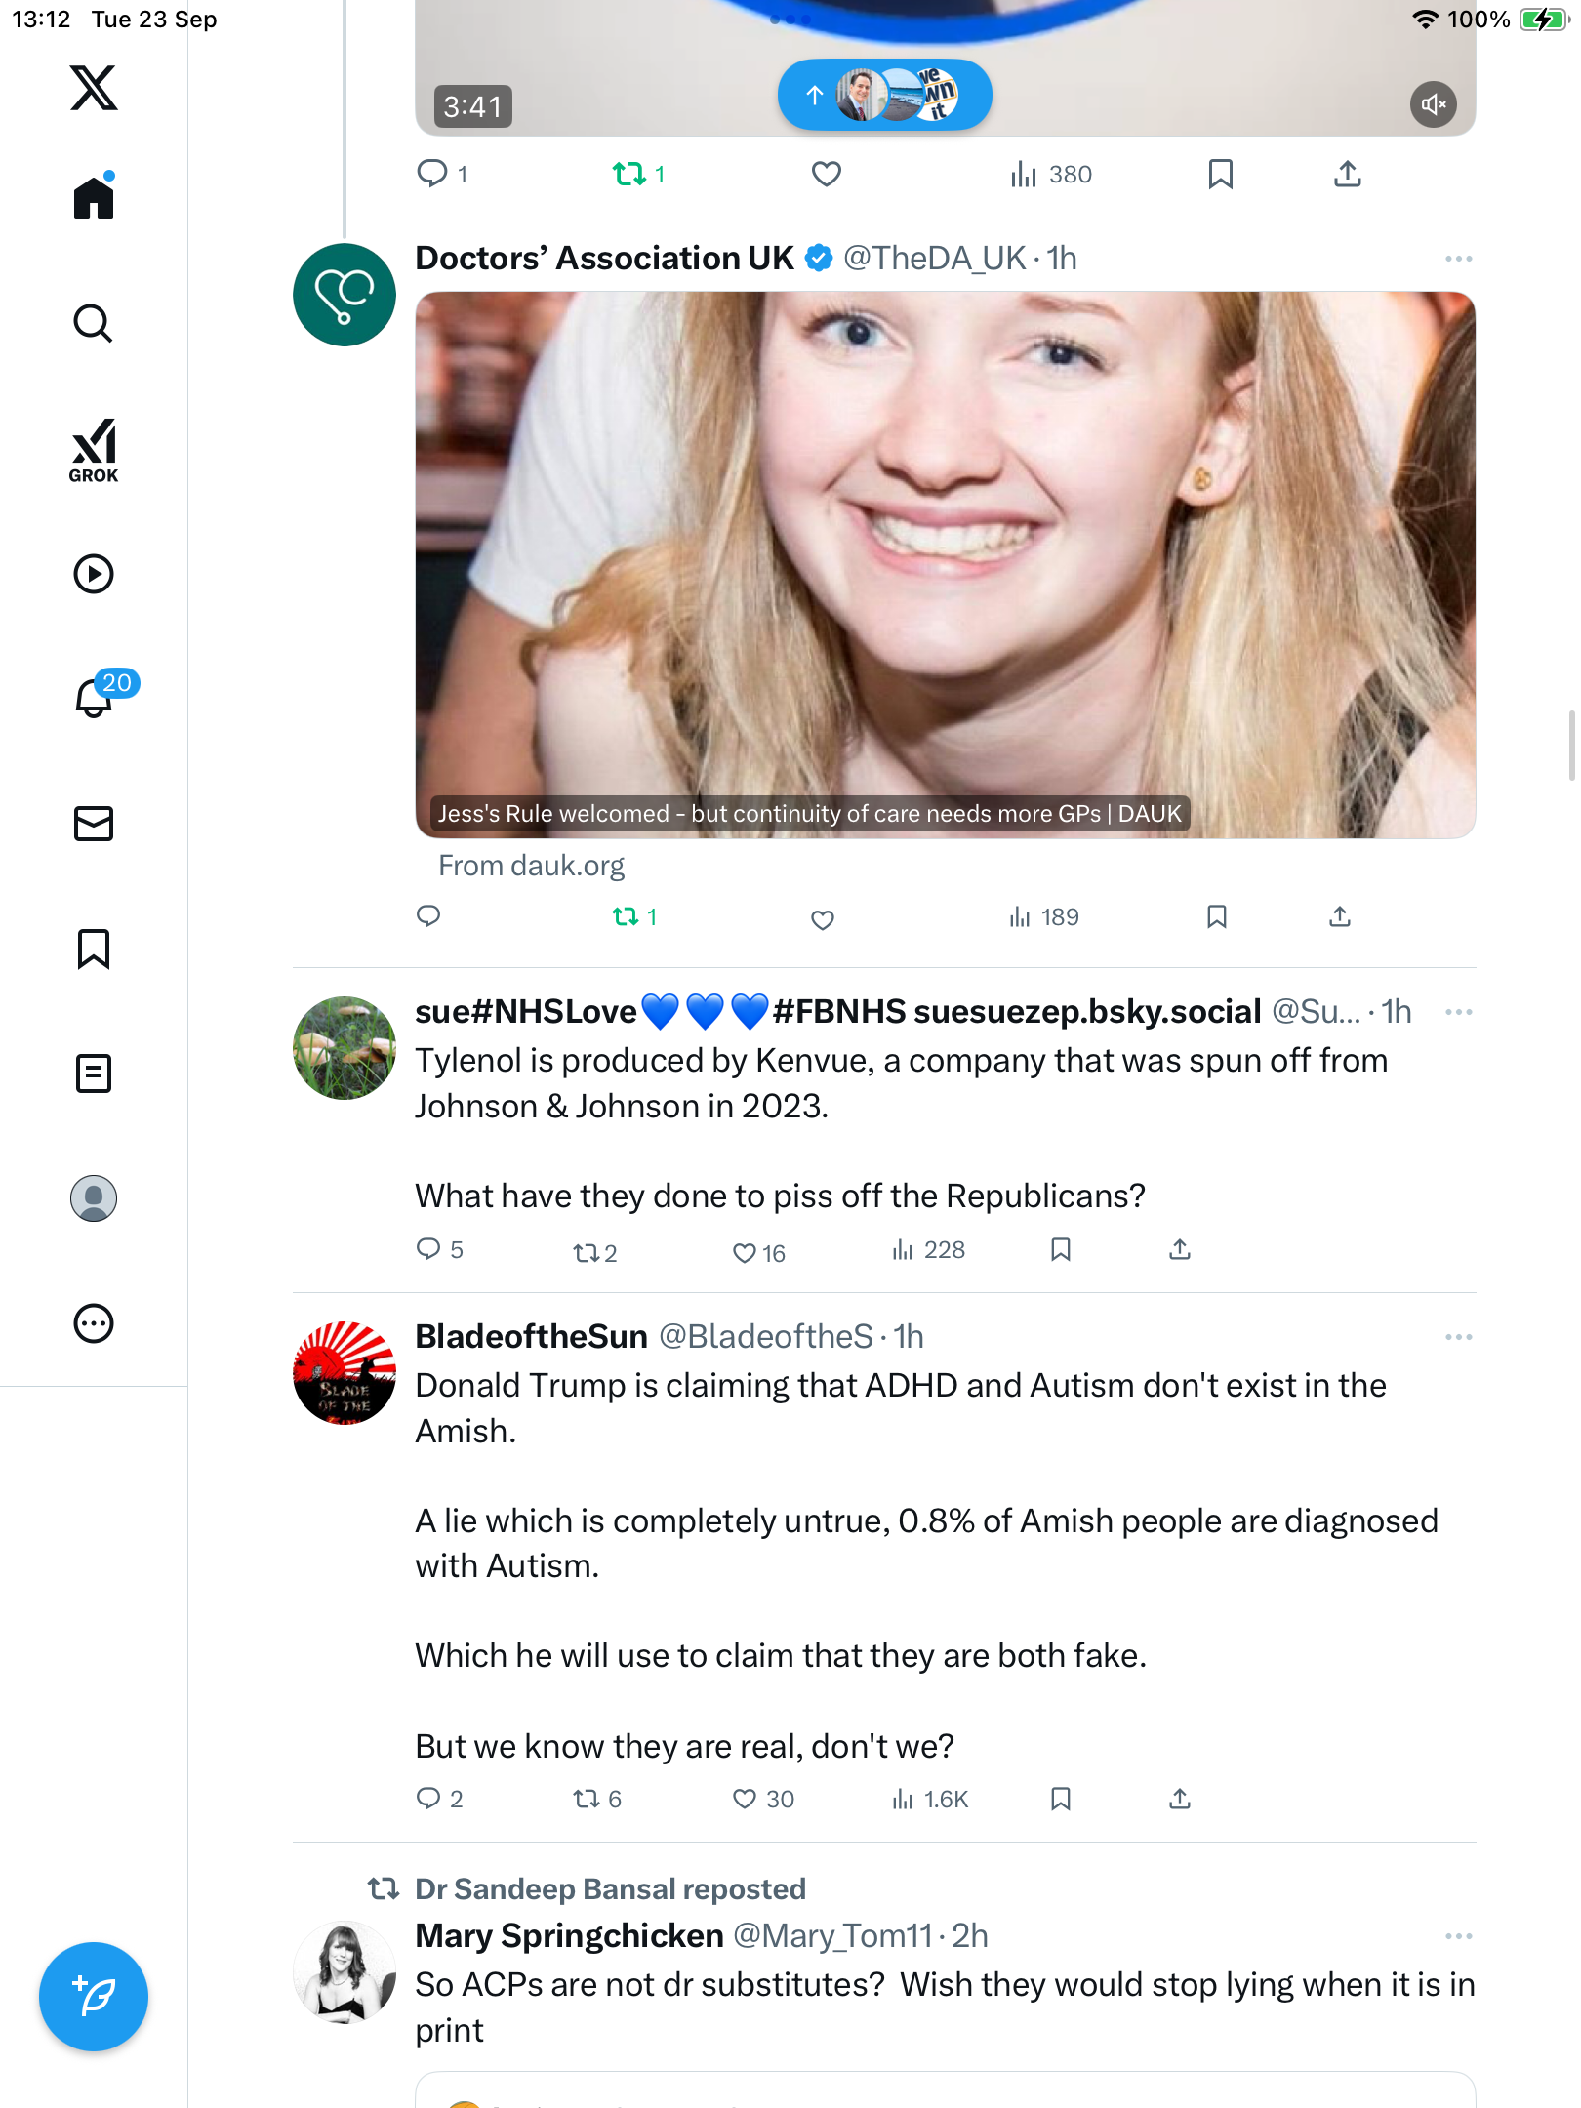Open the Lists icon in sidebar

point(94,1074)
